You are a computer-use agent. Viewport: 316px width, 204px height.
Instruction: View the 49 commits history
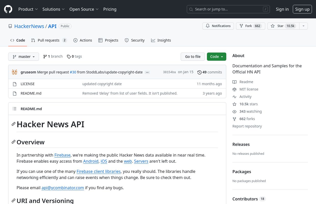coord(210,72)
